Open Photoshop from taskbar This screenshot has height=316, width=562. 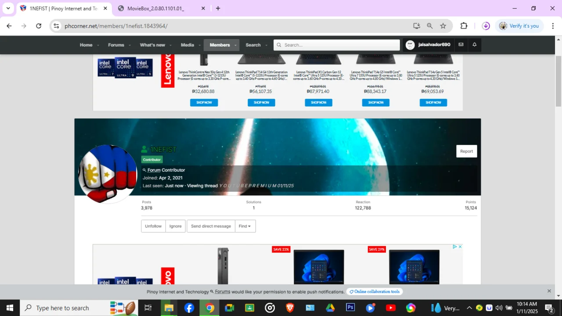pos(350,308)
